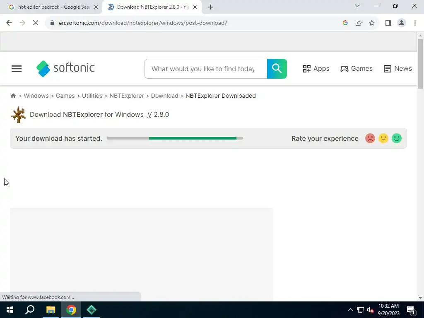Click the Download breadcrumb link
This screenshot has height=318, width=424.
pos(164,96)
